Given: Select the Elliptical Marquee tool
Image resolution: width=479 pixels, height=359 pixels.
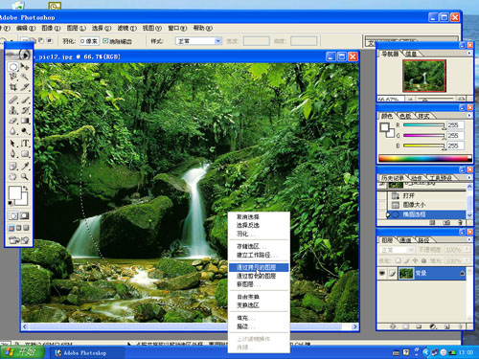Looking at the screenshot, I should click(x=13, y=67).
